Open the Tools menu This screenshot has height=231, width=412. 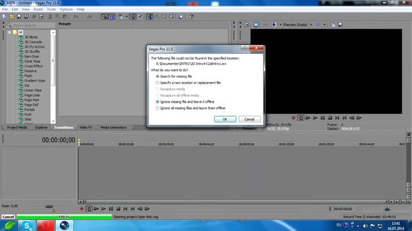(51, 9)
